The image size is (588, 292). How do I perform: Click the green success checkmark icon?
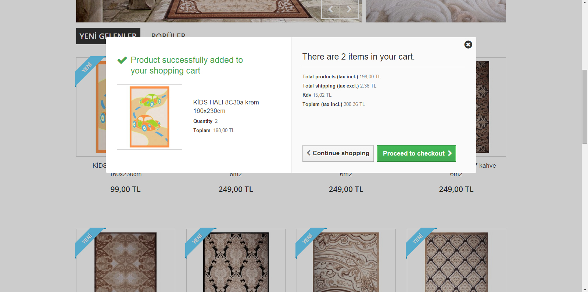click(x=122, y=60)
